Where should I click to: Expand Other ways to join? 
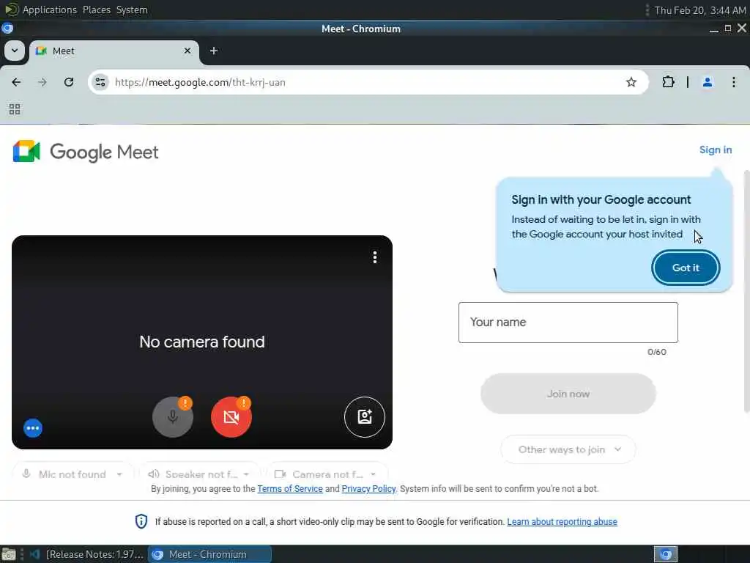568,449
